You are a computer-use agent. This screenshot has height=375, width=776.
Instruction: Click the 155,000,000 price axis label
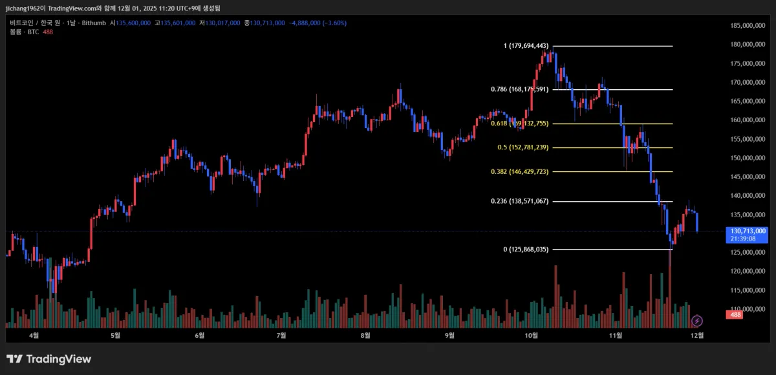(x=748, y=139)
